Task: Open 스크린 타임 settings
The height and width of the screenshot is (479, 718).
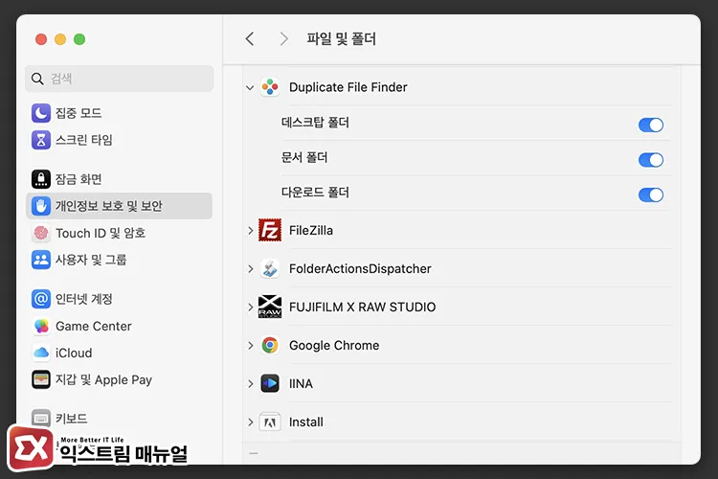Action: (x=119, y=140)
